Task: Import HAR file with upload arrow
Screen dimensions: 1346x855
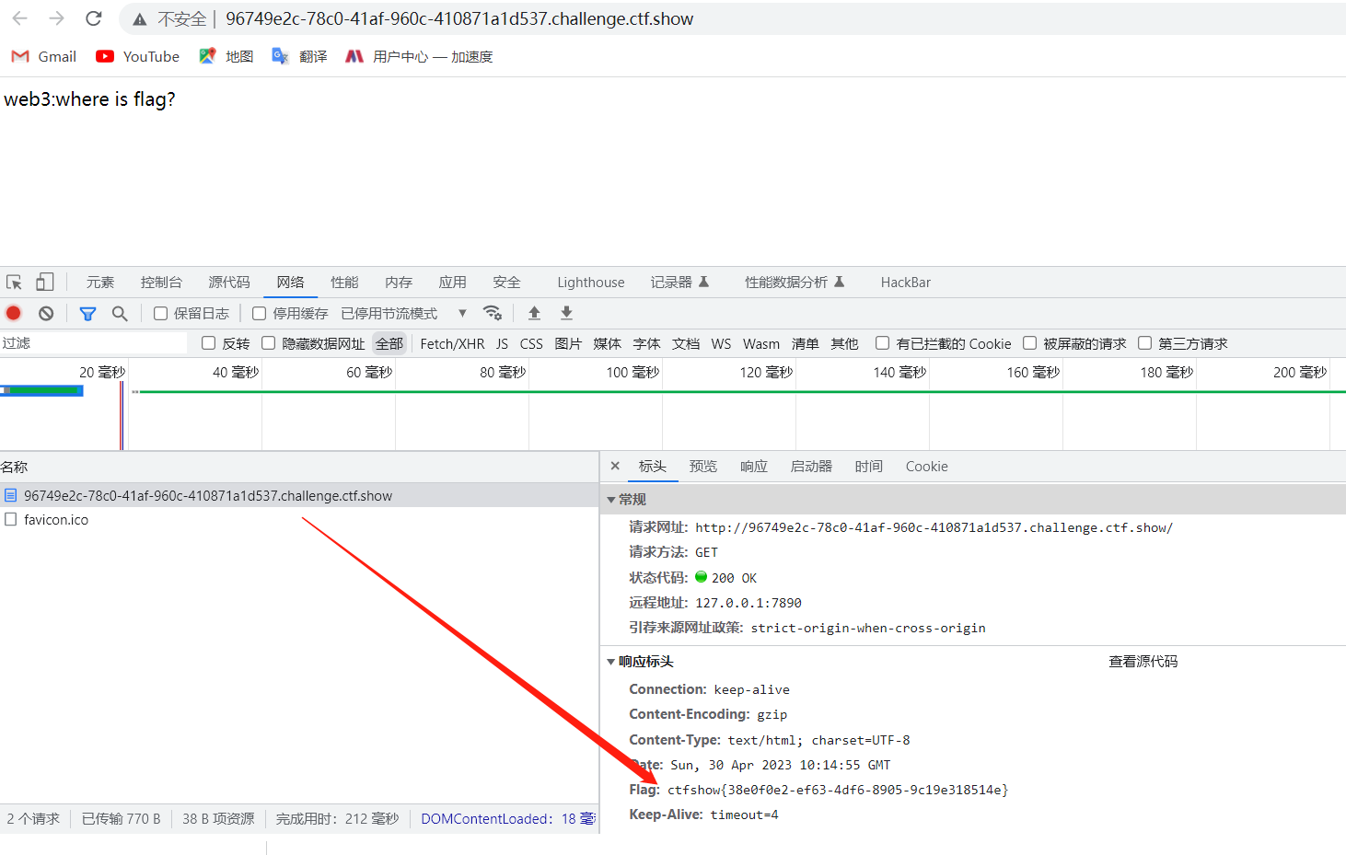Action: 534,314
